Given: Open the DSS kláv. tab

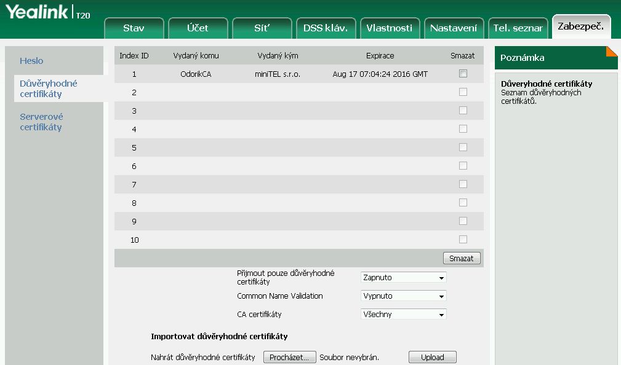Looking at the screenshot, I should [x=326, y=28].
